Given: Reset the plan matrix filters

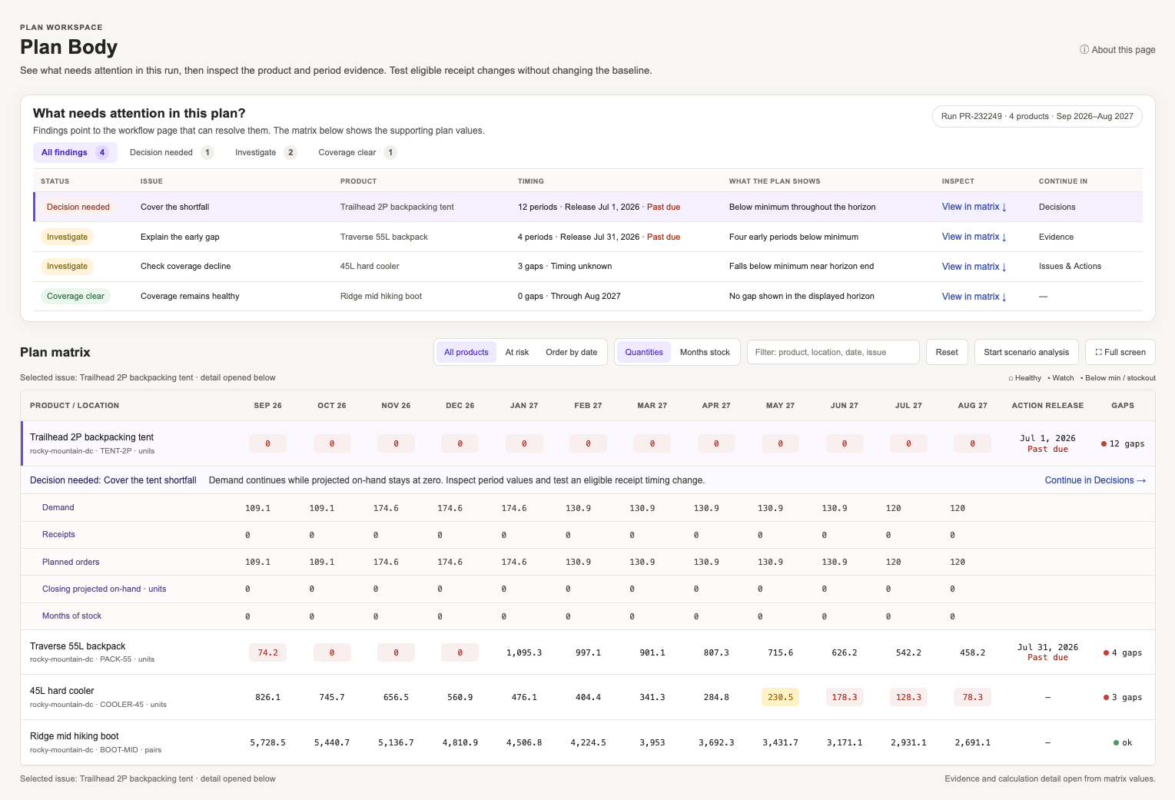Looking at the screenshot, I should [x=947, y=352].
